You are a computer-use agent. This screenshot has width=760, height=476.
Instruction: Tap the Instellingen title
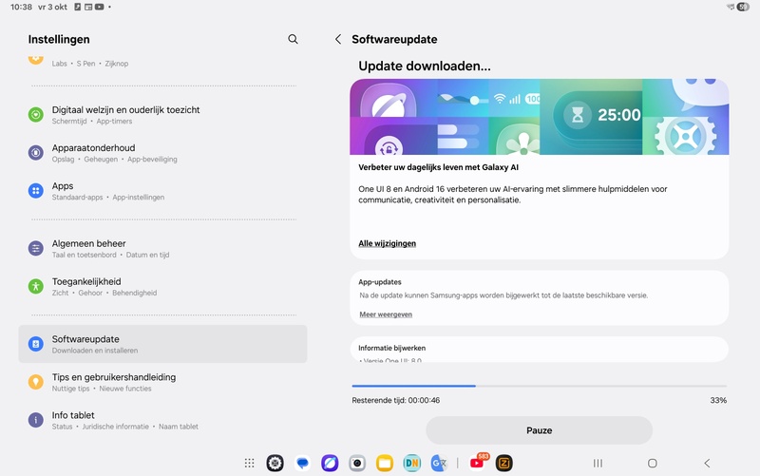pos(59,39)
